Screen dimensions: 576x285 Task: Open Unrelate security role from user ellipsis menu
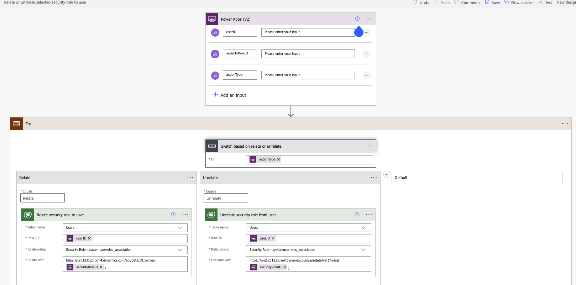[369, 215]
